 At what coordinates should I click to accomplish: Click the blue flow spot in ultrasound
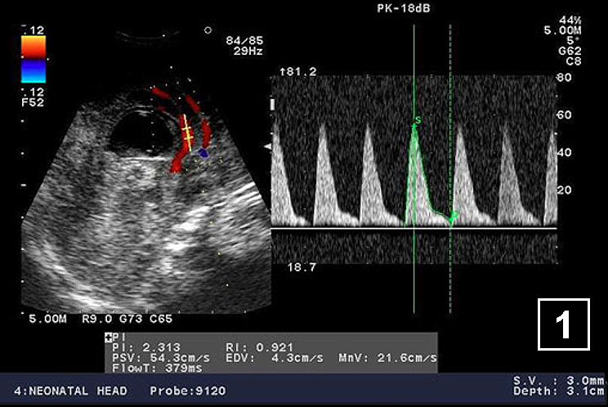(x=203, y=152)
